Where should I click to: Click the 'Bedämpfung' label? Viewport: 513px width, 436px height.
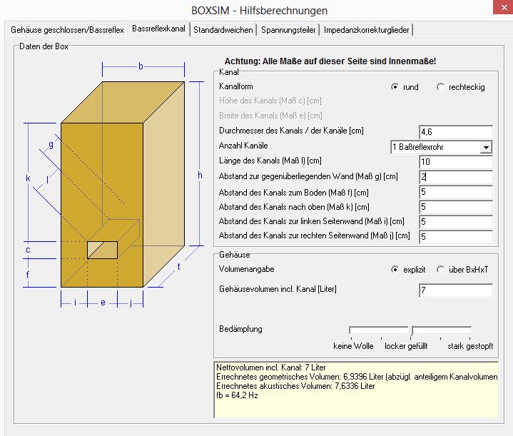point(240,329)
